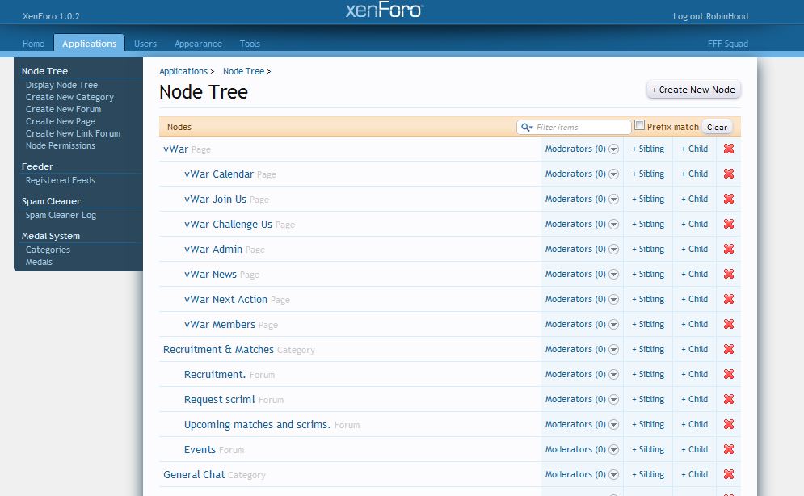The image size is (804, 496).
Task: Add a child to Recruitment. forum
Action: click(694, 374)
